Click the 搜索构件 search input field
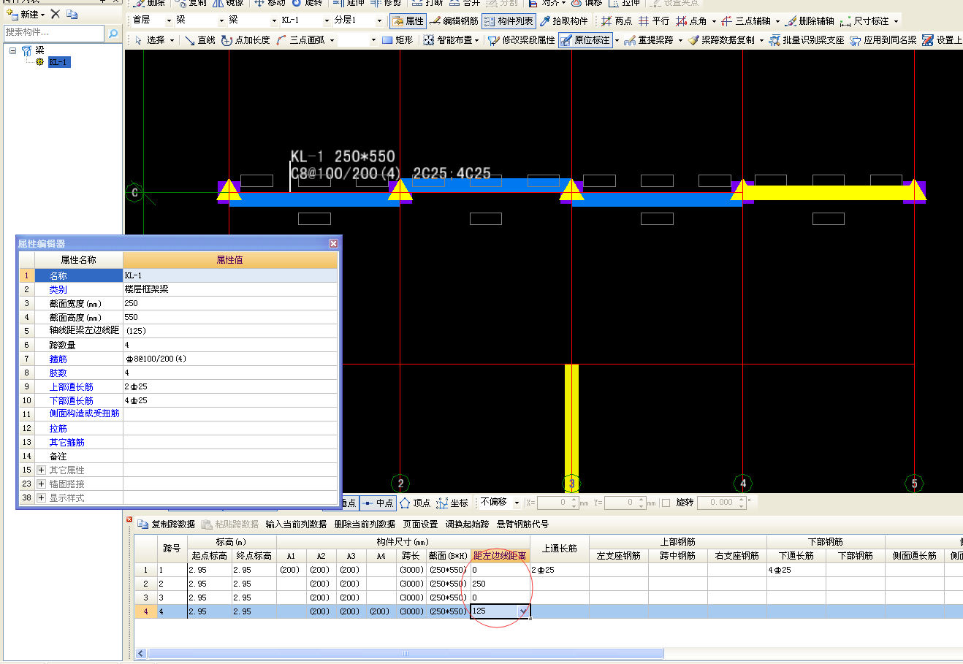The width and height of the screenshot is (963, 664). coord(53,33)
